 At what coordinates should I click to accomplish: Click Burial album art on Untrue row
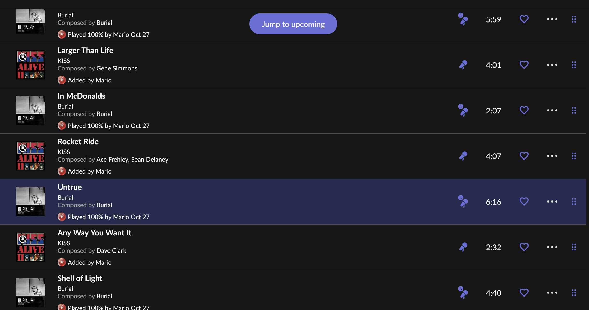31,201
